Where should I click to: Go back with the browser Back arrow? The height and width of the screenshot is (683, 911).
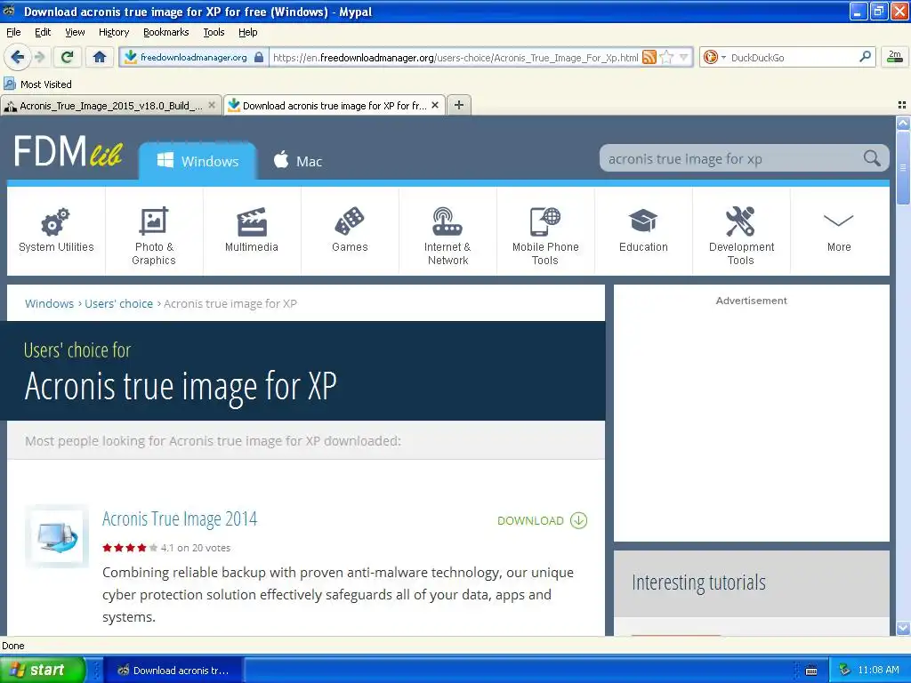(x=17, y=57)
